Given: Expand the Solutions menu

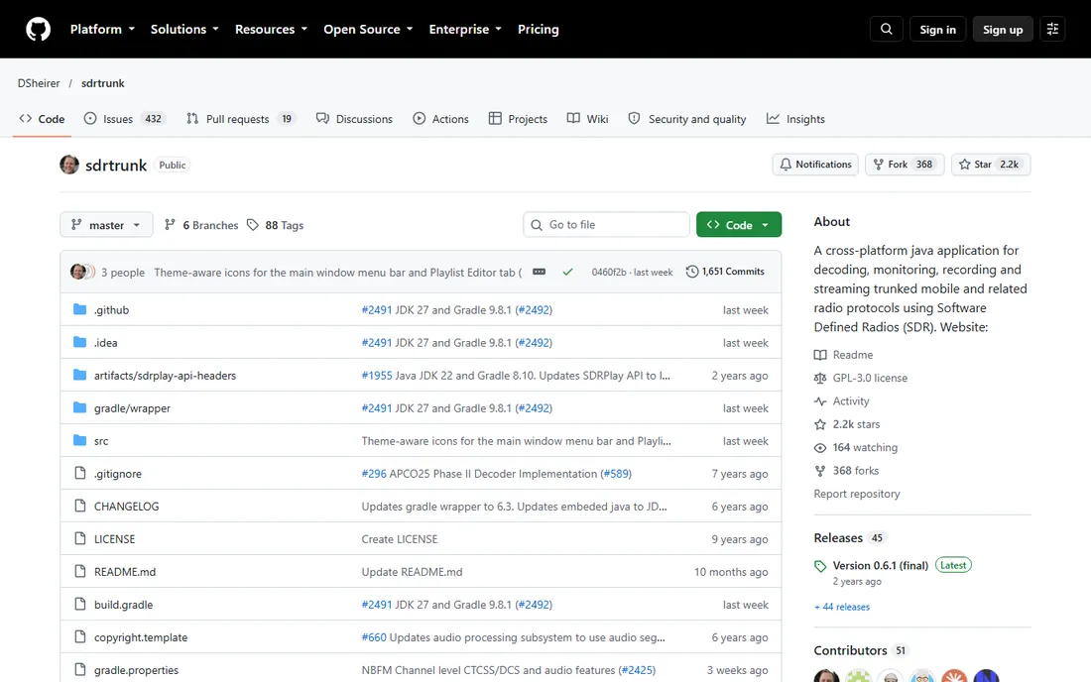Looking at the screenshot, I should tap(184, 29).
